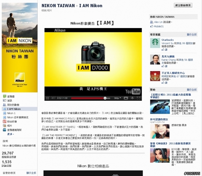Seek on the red video progress bar
Viewport: 202px width, 176px height.
(x=91, y=98)
